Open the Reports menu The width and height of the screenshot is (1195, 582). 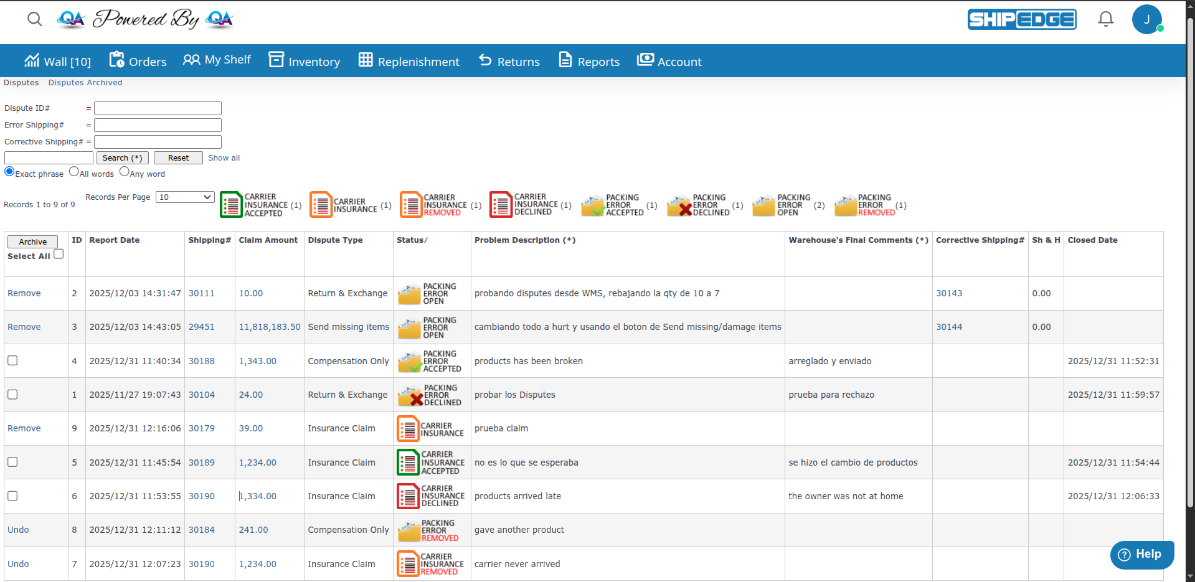(589, 61)
